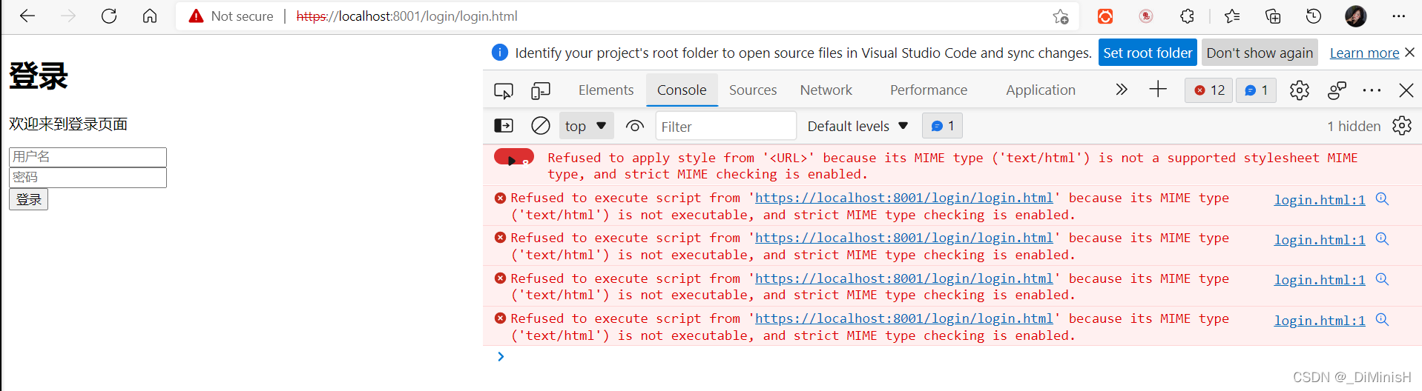
Task: Click the info icon in the banner
Action: tap(500, 53)
